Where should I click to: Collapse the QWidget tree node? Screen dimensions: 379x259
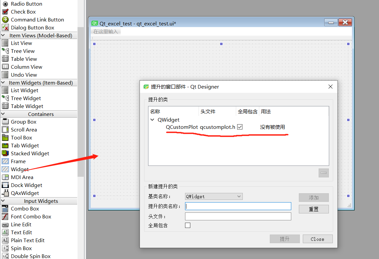coord(152,120)
